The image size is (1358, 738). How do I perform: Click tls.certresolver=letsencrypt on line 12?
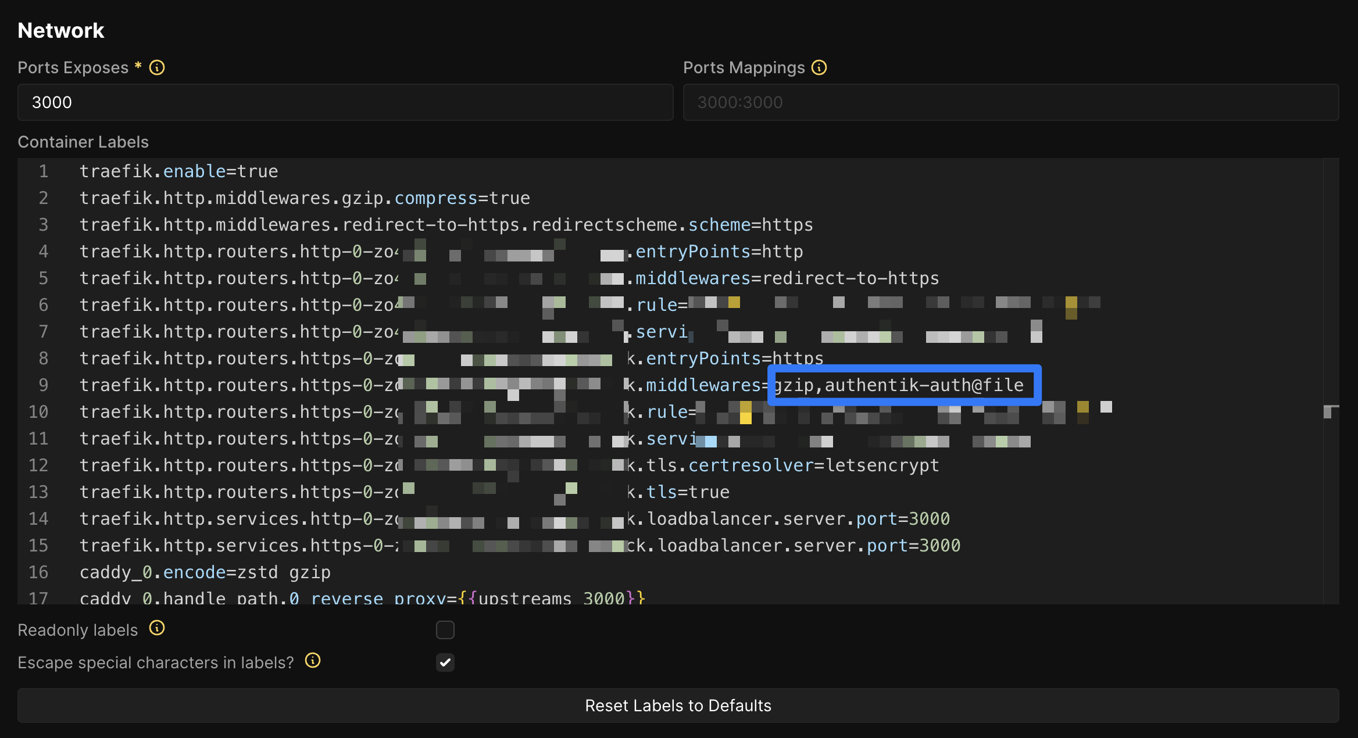(792, 465)
